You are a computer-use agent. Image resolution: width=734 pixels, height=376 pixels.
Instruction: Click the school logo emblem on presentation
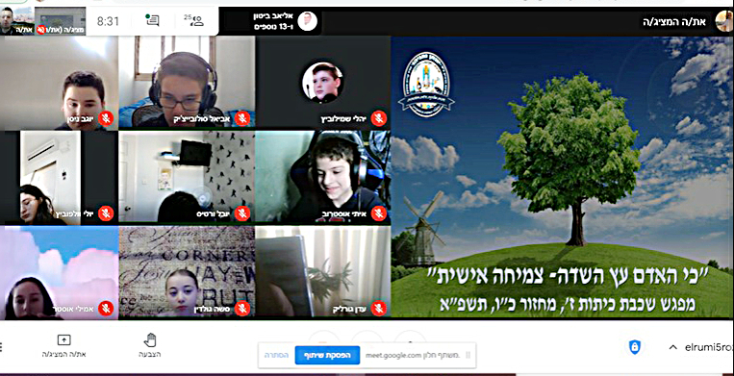tap(426, 85)
